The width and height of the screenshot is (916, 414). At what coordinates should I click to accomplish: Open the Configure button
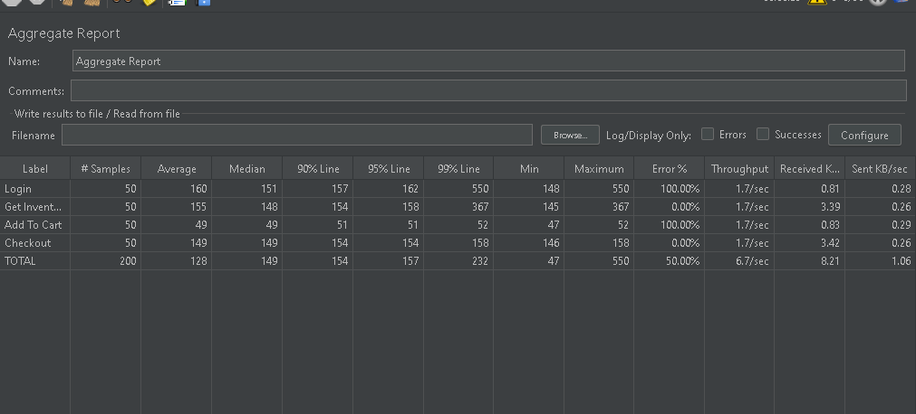(864, 135)
